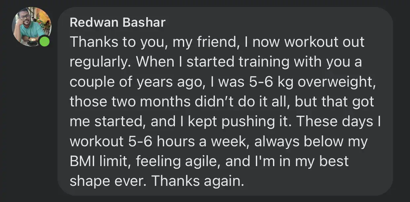
Task: Click the green online status dot
Action: click(44, 42)
